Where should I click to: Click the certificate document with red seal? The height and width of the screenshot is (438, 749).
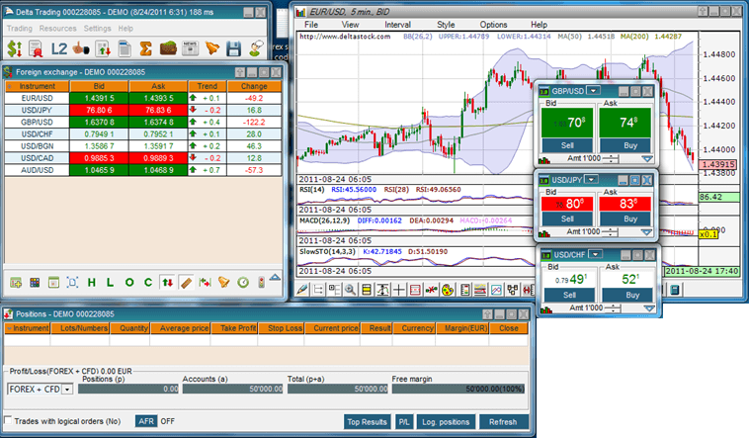click(x=37, y=48)
